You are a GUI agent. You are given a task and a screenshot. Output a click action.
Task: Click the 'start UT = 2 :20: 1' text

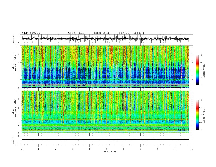132,33
